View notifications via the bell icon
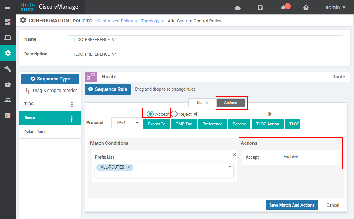Image resolution: width=354 pixels, height=219 pixels. tap(283, 7)
